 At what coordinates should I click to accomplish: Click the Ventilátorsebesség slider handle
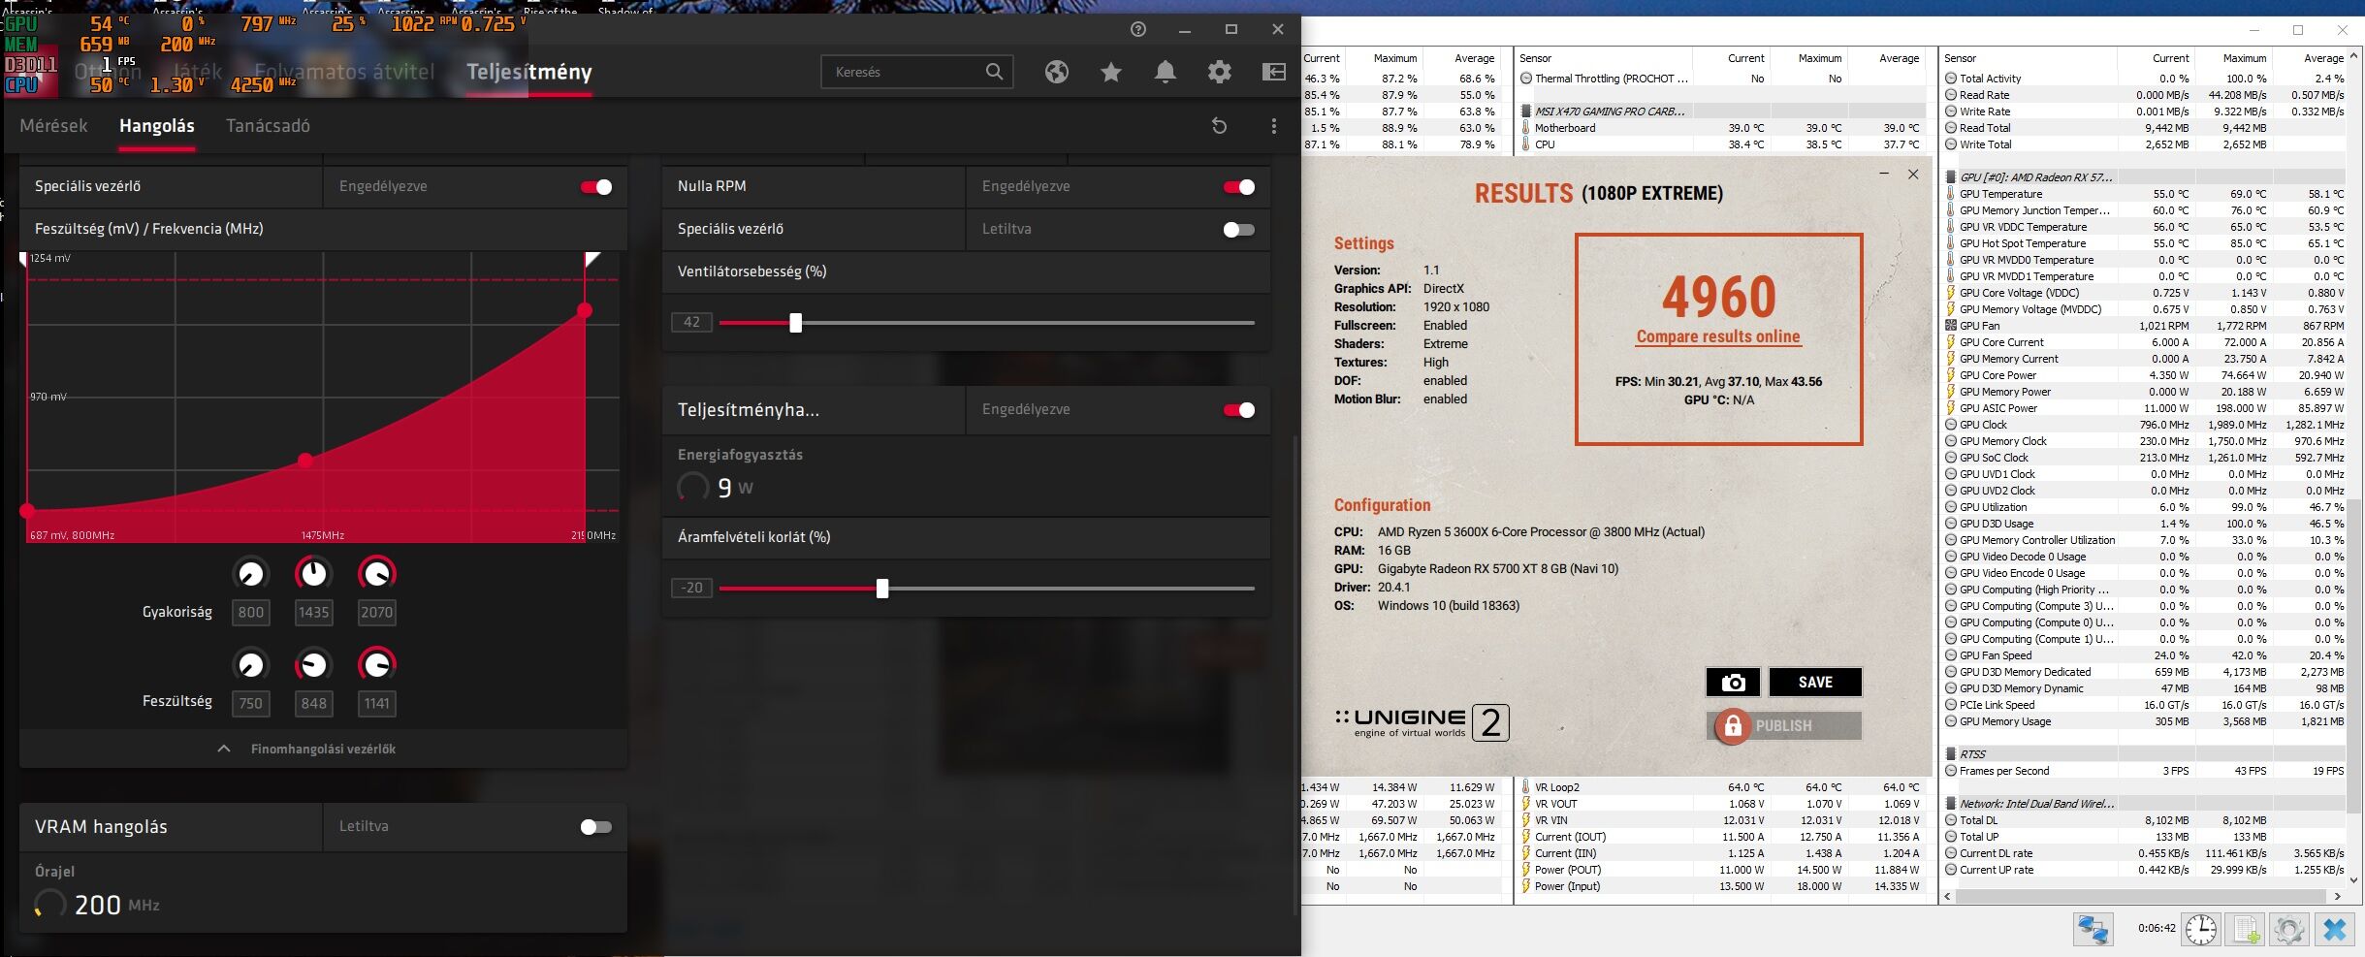[796, 323]
